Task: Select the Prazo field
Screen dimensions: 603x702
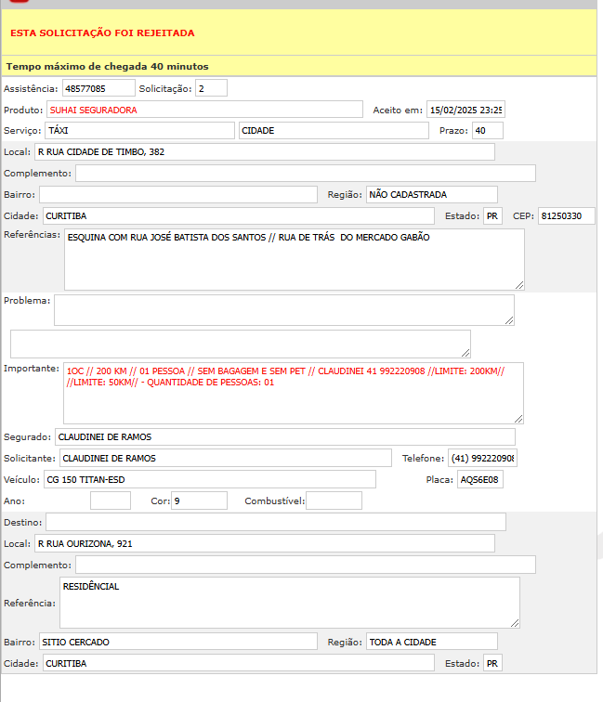Action: (487, 131)
